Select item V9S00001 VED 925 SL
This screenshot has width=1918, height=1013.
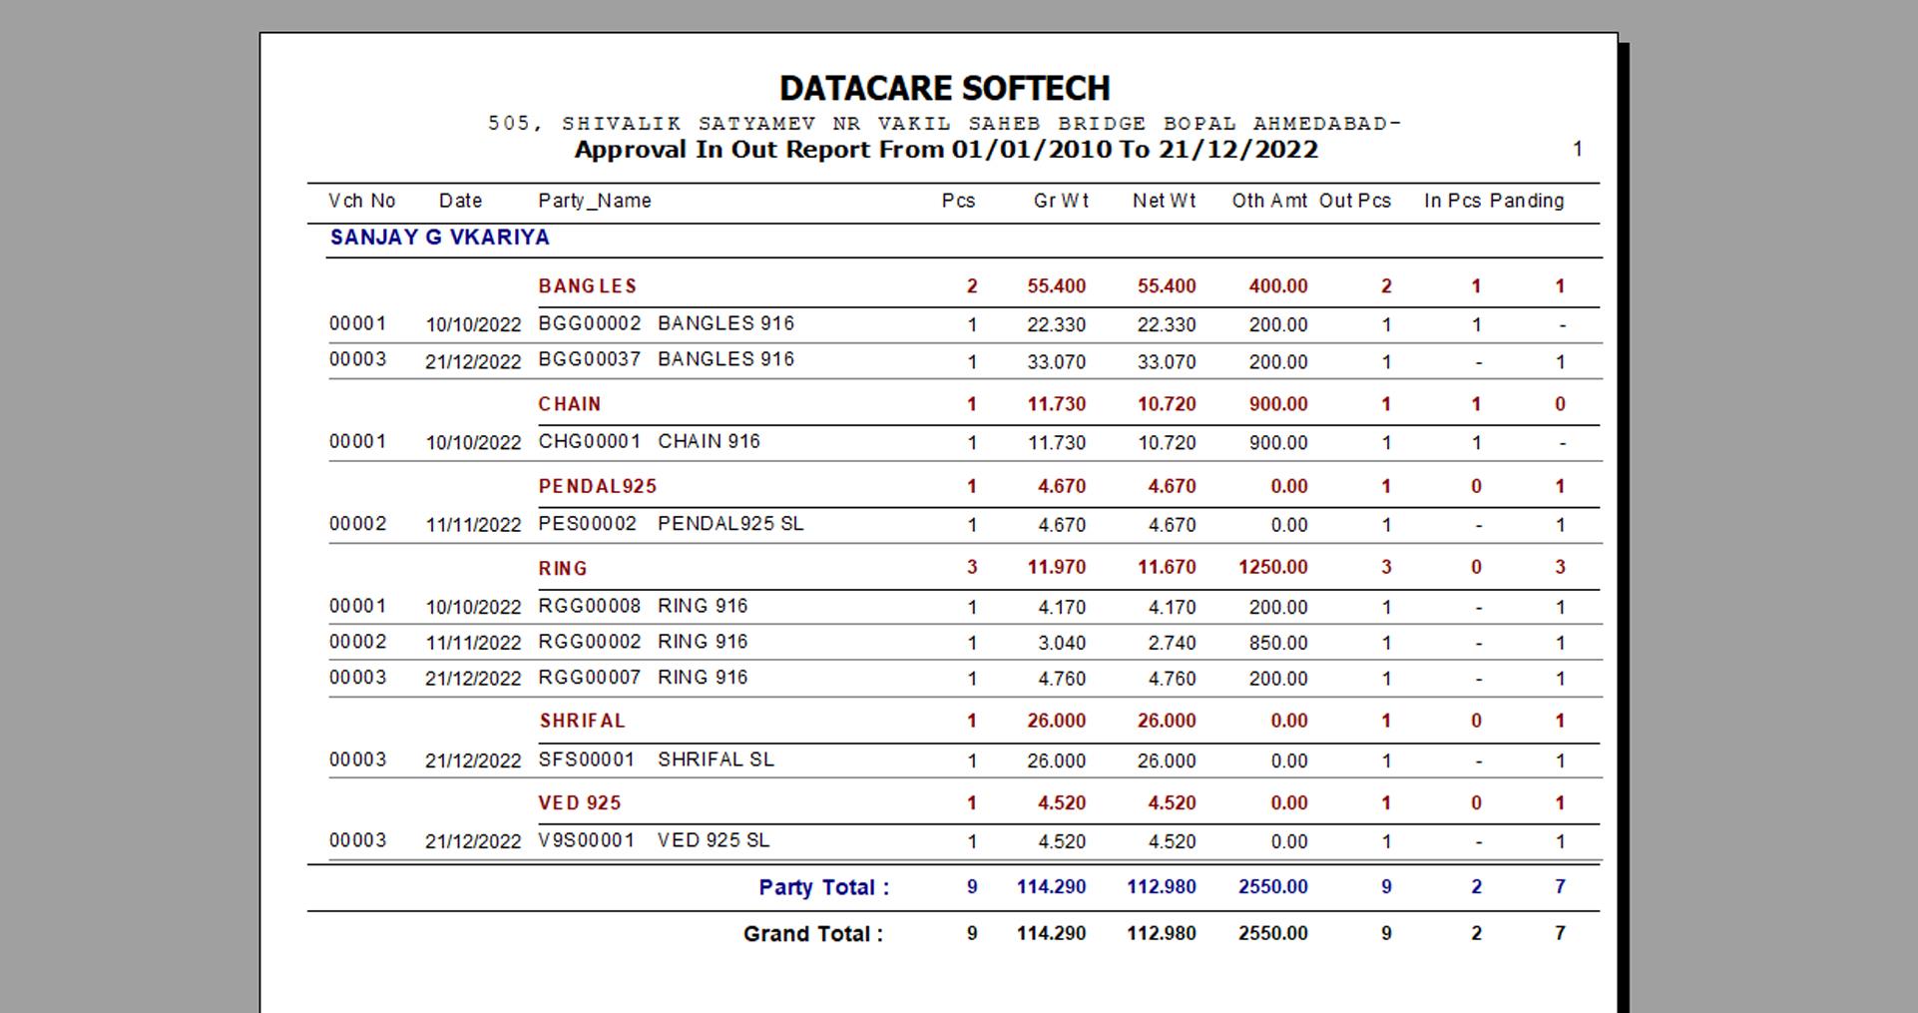[x=654, y=840]
